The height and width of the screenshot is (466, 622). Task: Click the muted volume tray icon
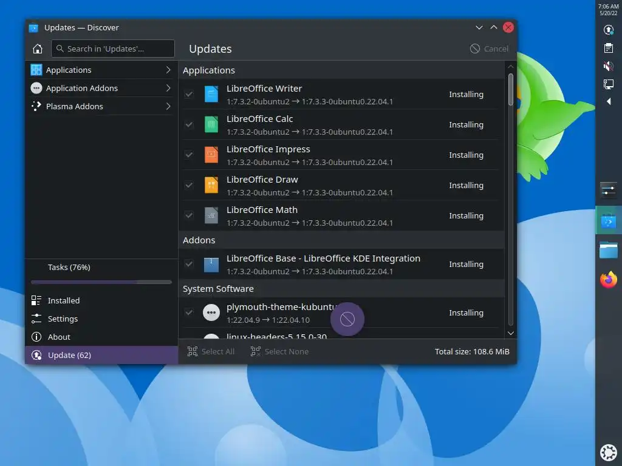(x=609, y=66)
